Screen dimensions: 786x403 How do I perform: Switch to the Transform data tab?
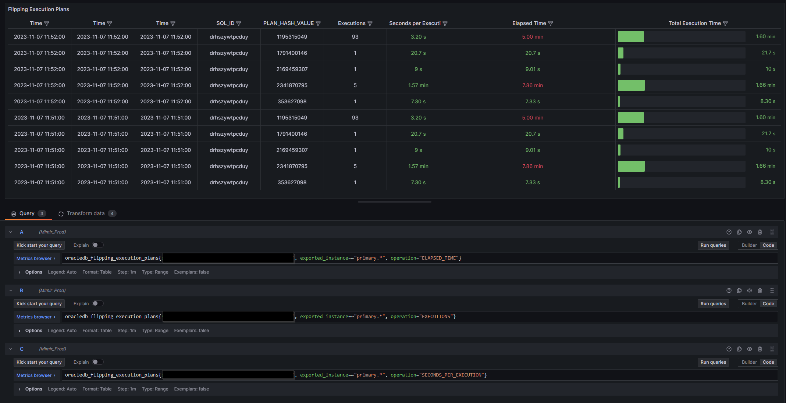pyautogui.click(x=87, y=214)
